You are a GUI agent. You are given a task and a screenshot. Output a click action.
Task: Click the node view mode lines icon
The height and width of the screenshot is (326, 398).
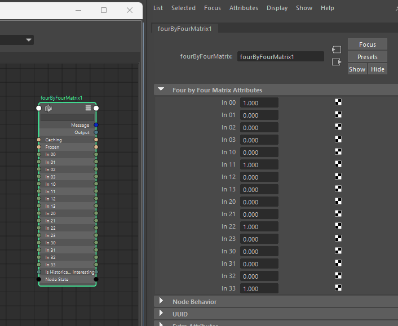pyautogui.click(x=88, y=108)
